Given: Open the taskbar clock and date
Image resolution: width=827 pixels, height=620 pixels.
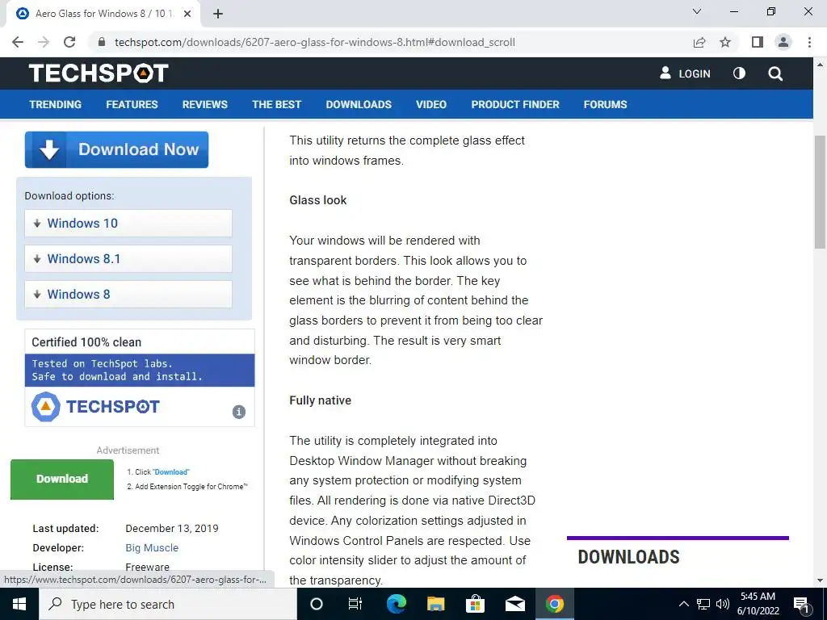Looking at the screenshot, I should 758,604.
